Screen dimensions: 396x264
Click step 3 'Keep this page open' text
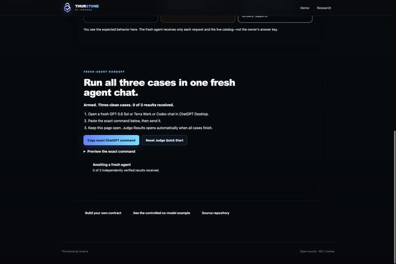(x=150, y=128)
